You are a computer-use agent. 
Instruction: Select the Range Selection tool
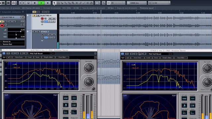coord(58,3)
